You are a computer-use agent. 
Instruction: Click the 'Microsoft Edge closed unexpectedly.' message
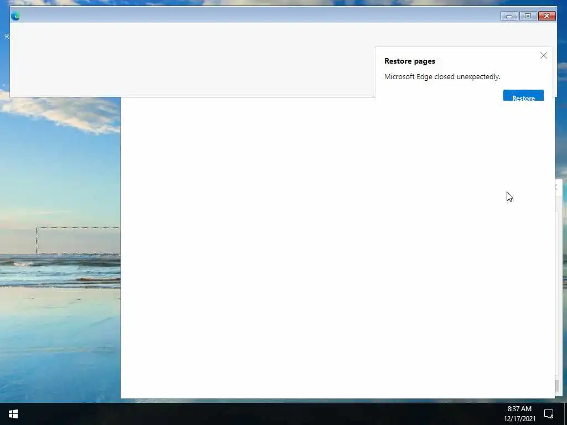click(442, 76)
